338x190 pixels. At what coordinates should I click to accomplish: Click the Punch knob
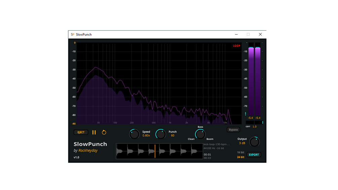click(161, 134)
